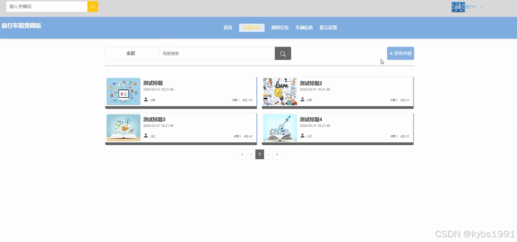Click the date under 测试标题3
This screenshot has width=517, height=242.
[x=158, y=126]
